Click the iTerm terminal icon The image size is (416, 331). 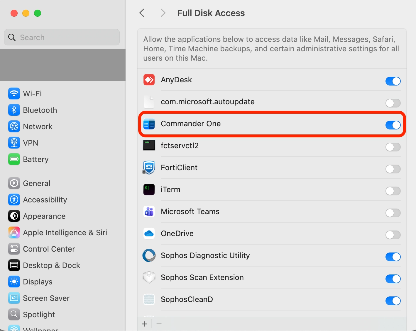click(149, 190)
